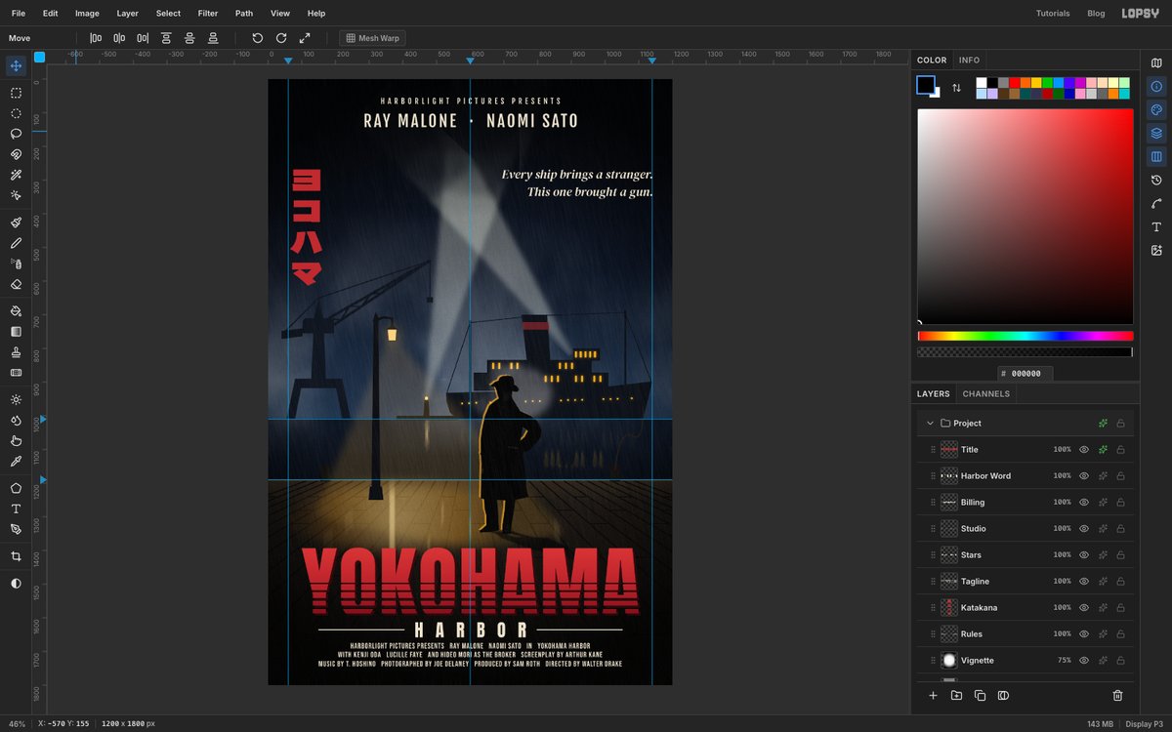Select the Katakana layer row
This screenshot has width=1172, height=732.
click(1025, 608)
